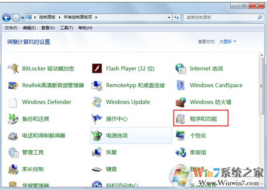Open the 恢复 recovery icon
Image resolution: width=267 pixels, height=190 pixels.
[97, 152]
